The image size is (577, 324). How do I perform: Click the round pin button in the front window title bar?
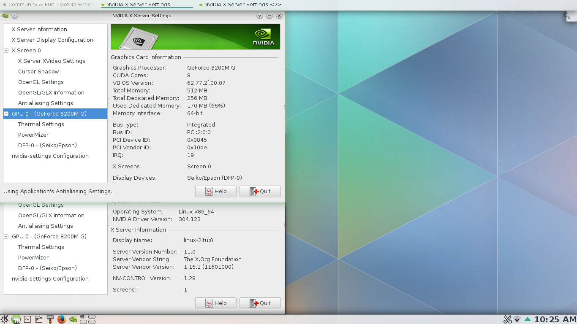(x=15, y=16)
